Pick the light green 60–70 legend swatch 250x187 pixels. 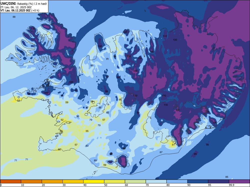[135, 182]
